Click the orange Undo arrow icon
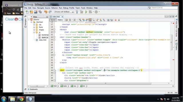The width and height of the screenshot is (183, 102). pos(46,12)
